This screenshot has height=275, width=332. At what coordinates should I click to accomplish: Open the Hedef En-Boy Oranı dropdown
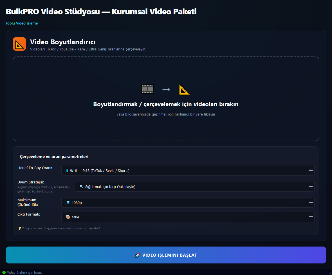pos(188,170)
